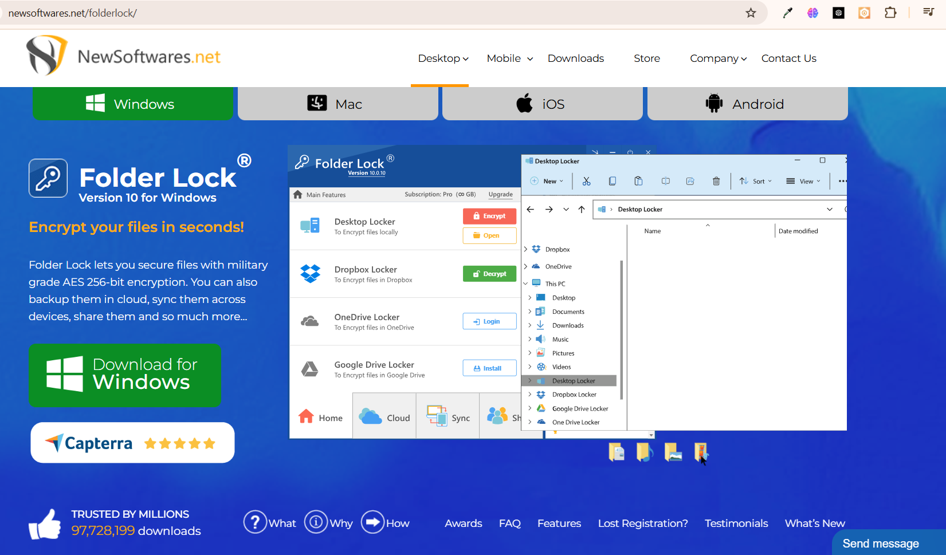Screen dimensions: 946x555
Task: Expand the OneDrive tree node
Action: coord(525,266)
